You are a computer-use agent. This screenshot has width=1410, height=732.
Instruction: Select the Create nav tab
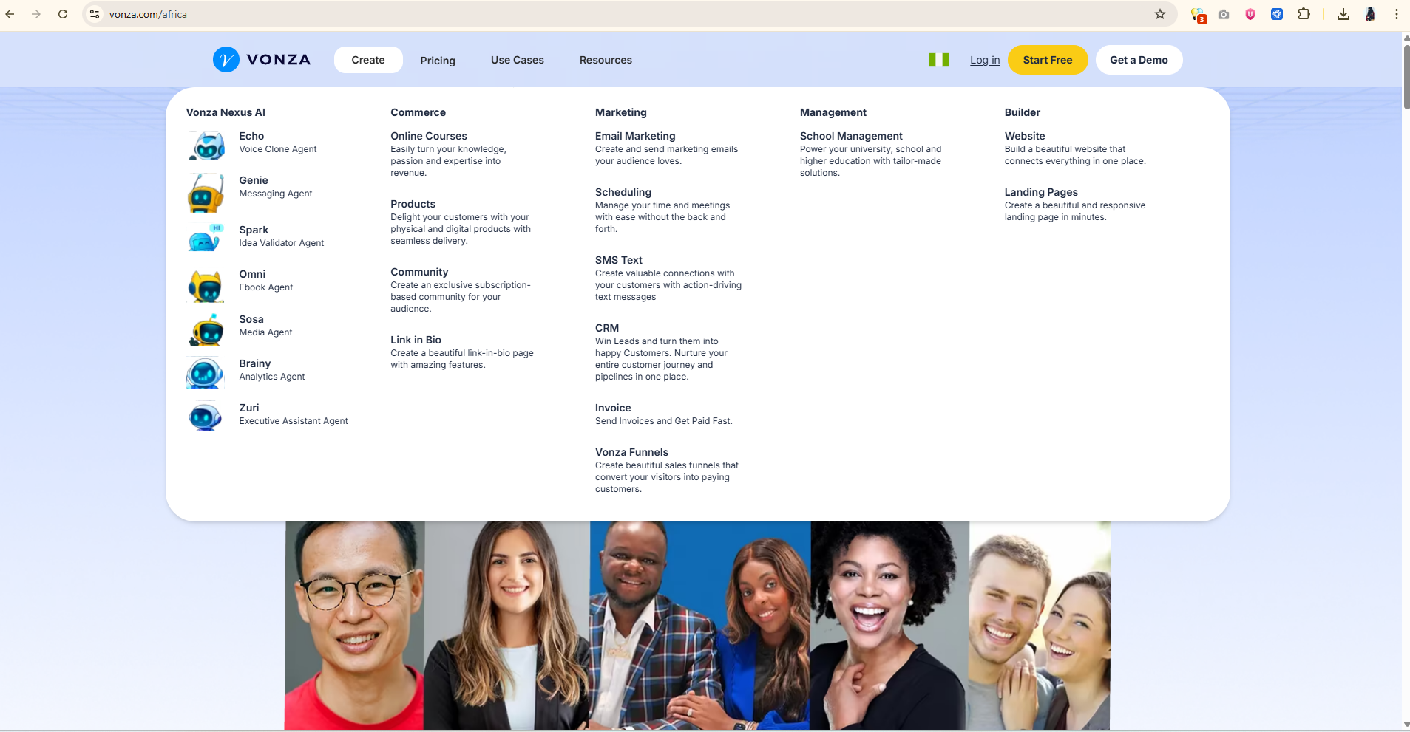(x=368, y=60)
